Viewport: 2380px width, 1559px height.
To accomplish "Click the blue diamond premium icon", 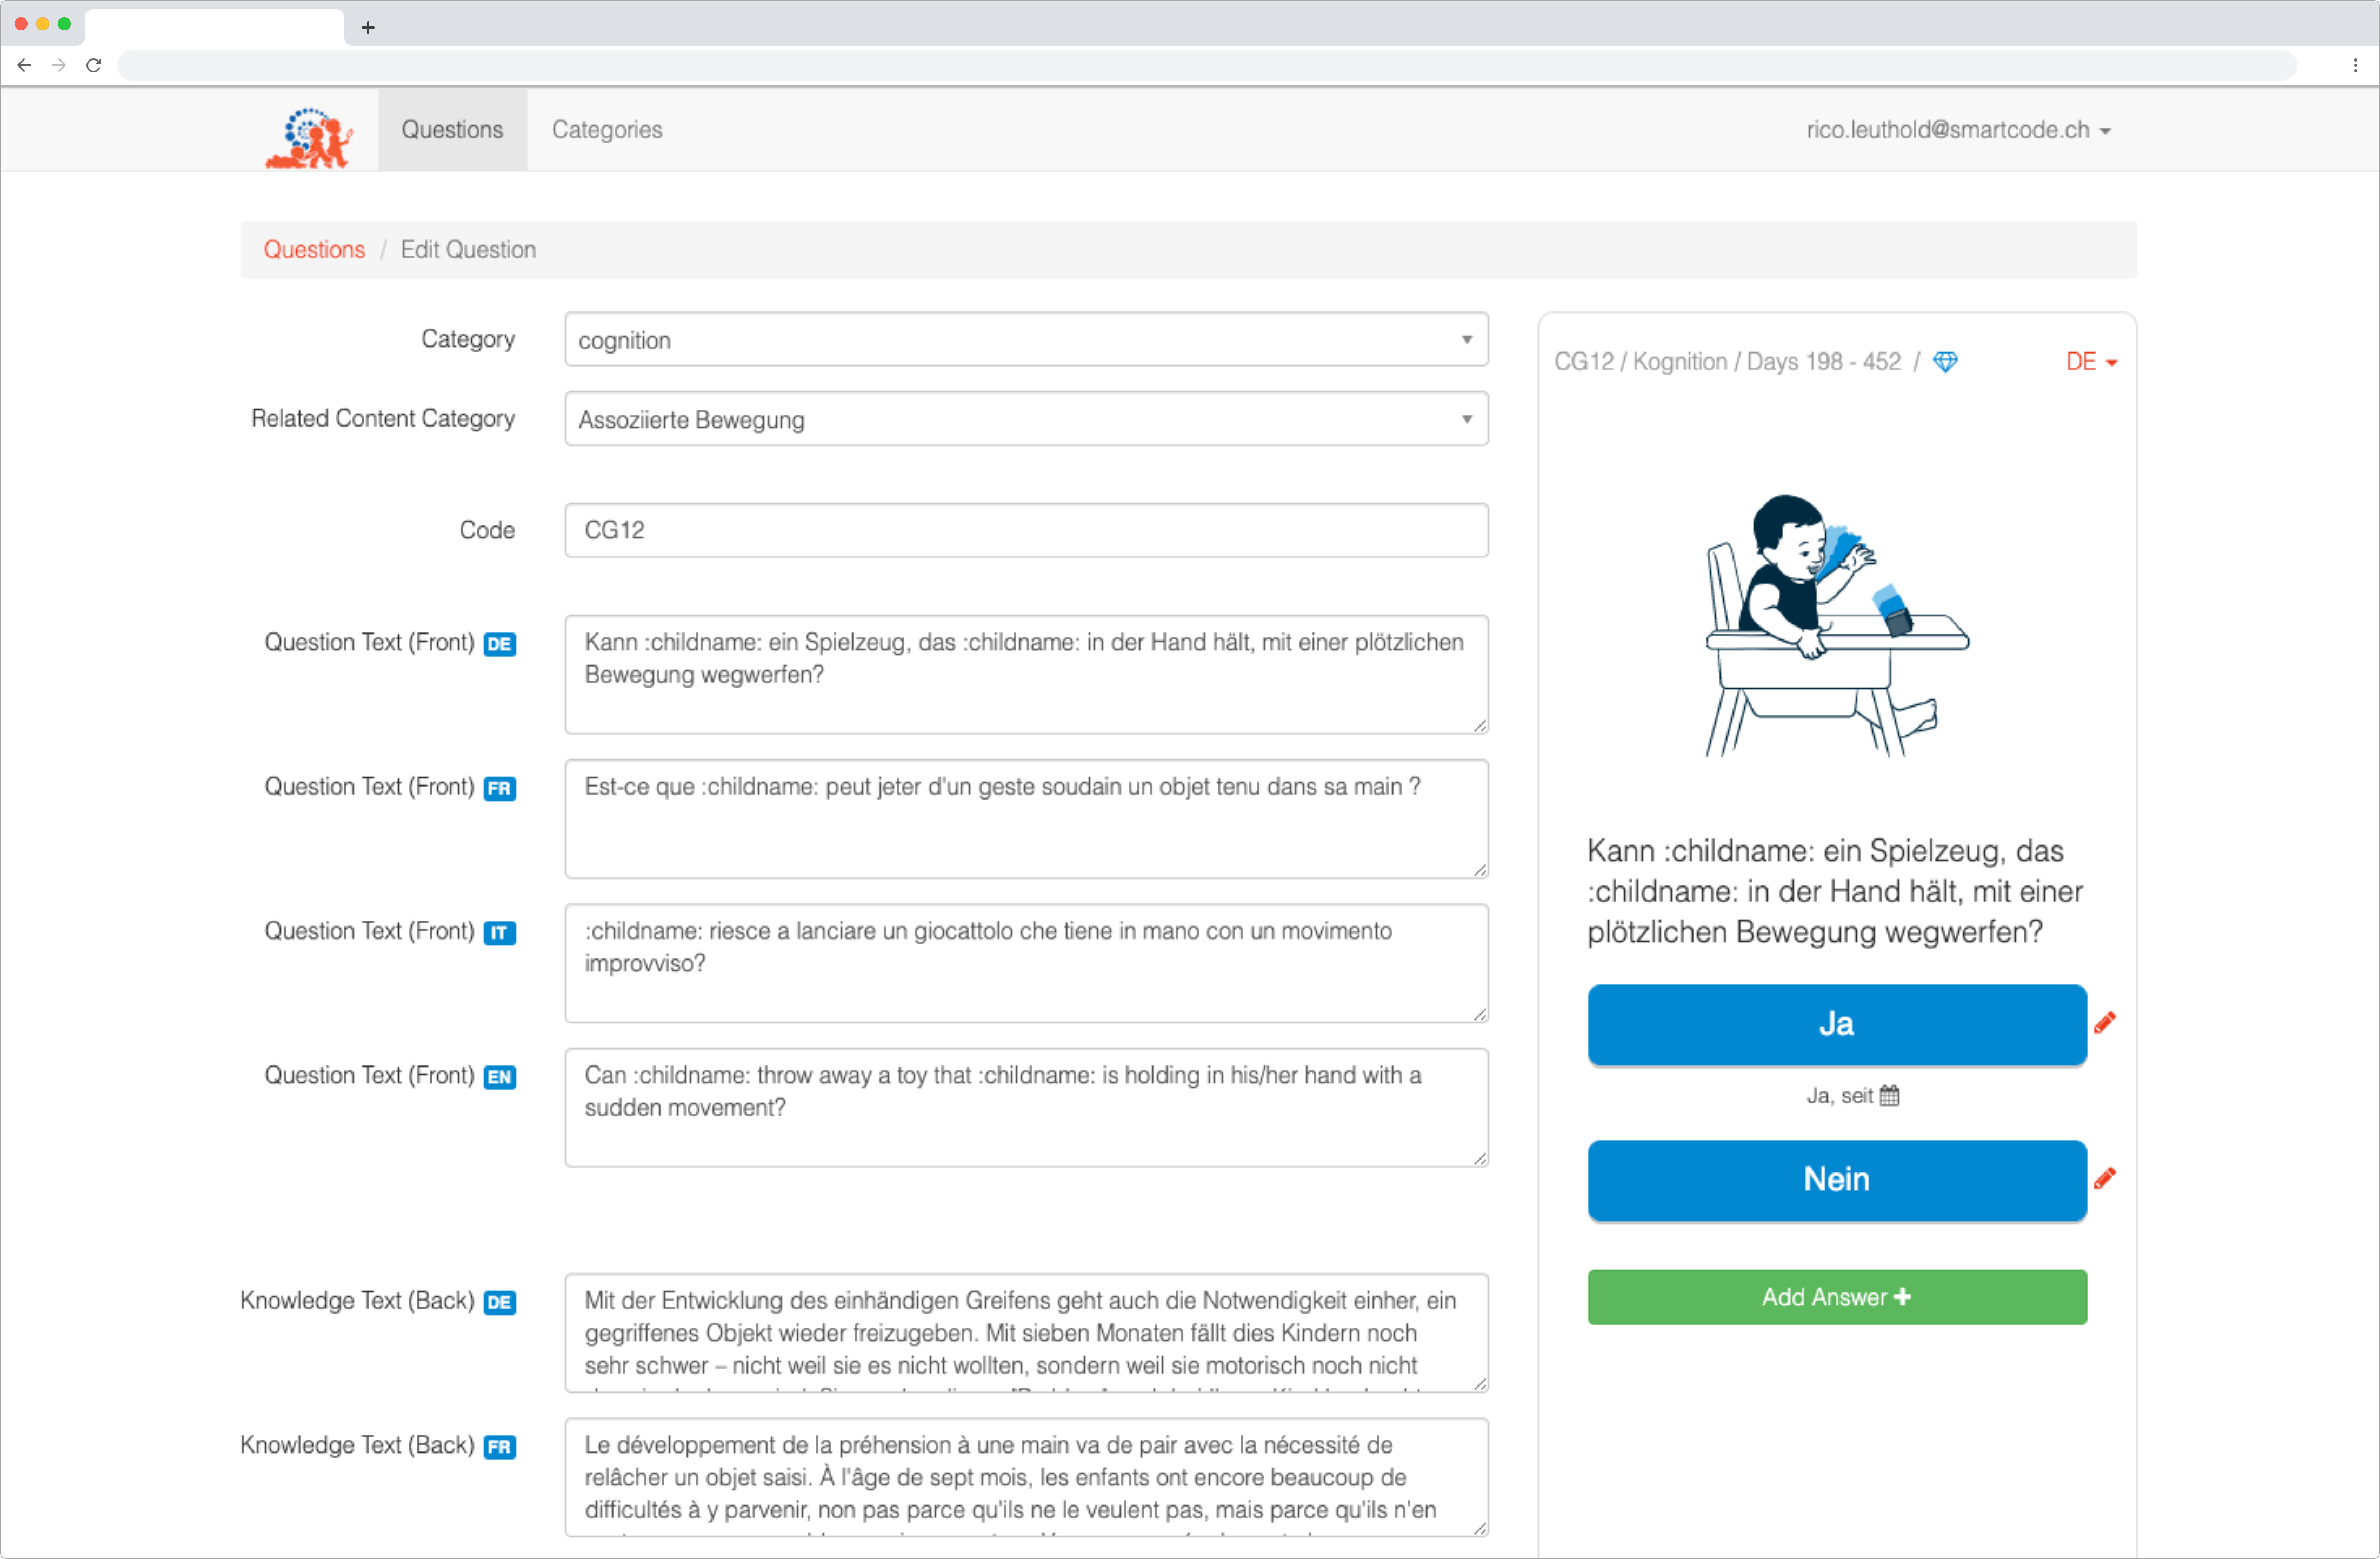I will pyautogui.click(x=1945, y=361).
